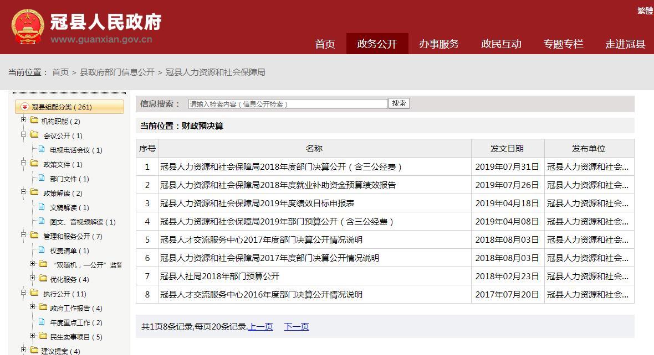Screen dimensions: 654x355
Task: Click the page icon next to 年度重点工作
Action: (x=42, y=322)
